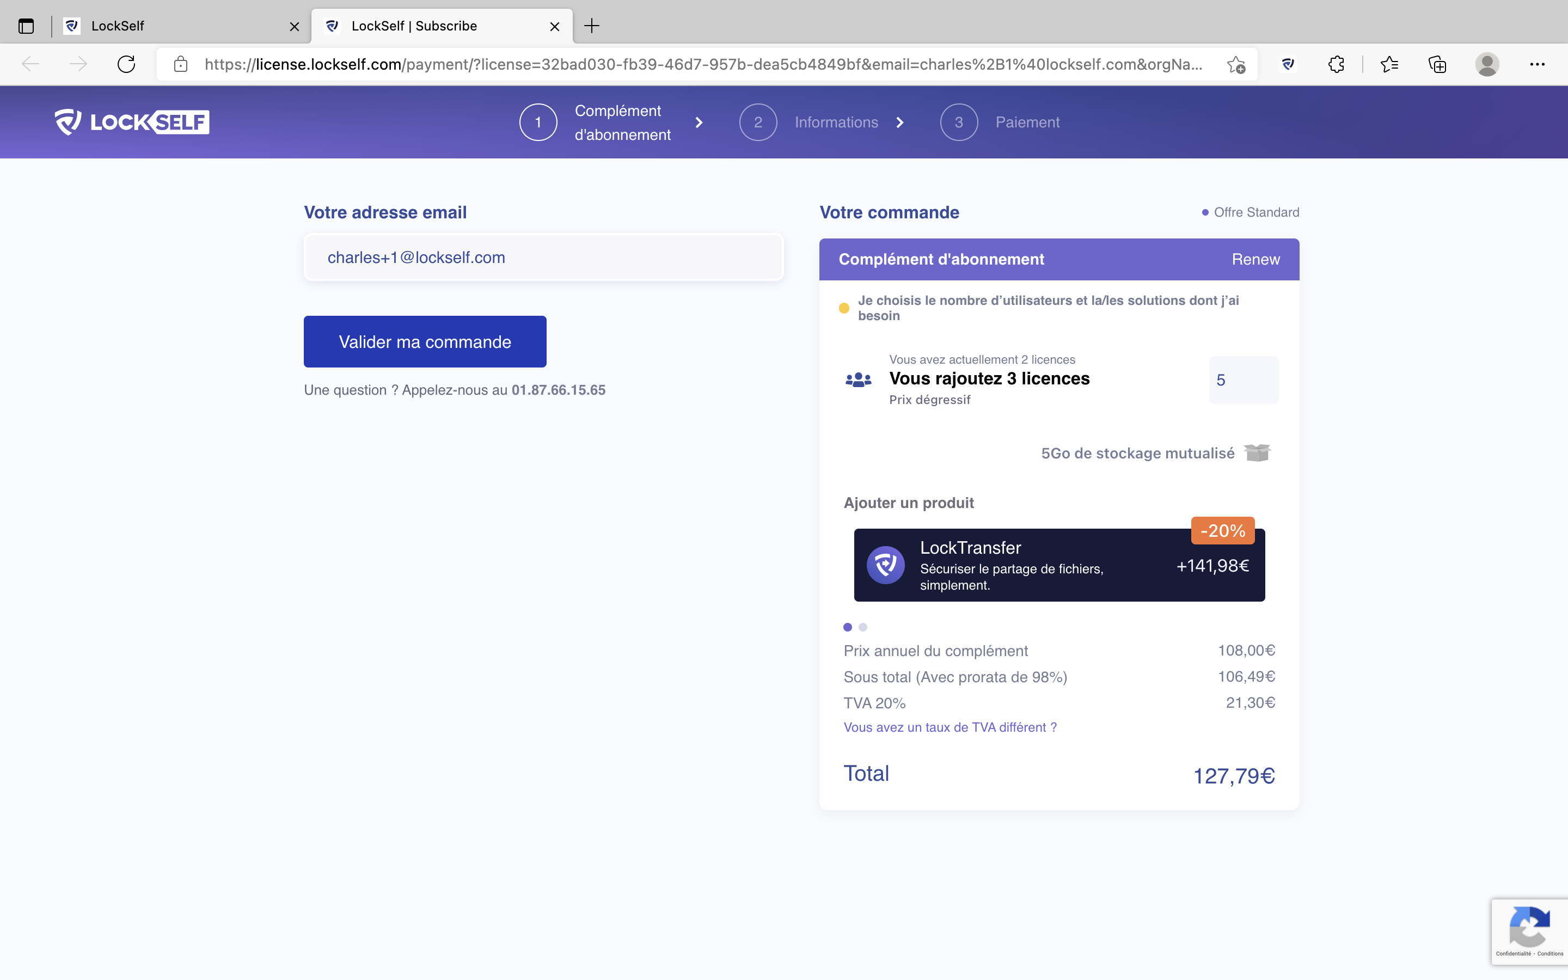
Task: Open different TVA rate link
Action: click(x=950, y=727)
